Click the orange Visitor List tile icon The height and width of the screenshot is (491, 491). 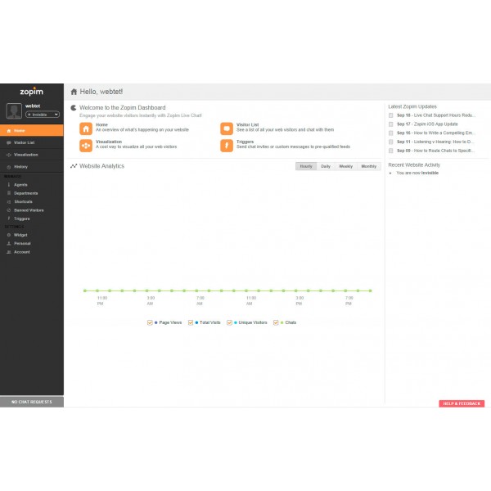pyautogui.click(x=227, y=128)
